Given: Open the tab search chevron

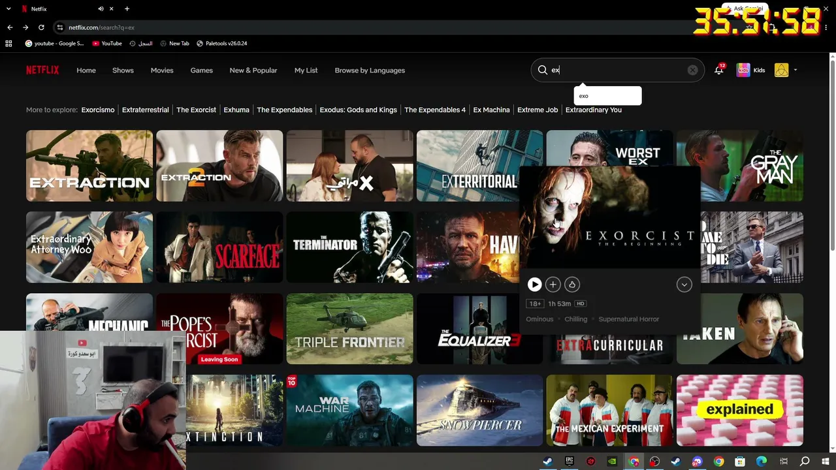Looking at the screenshot, I should (x=9, y=9).
